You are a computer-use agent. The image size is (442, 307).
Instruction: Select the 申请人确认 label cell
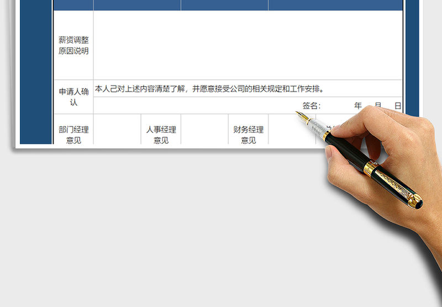tap(73, 97)
